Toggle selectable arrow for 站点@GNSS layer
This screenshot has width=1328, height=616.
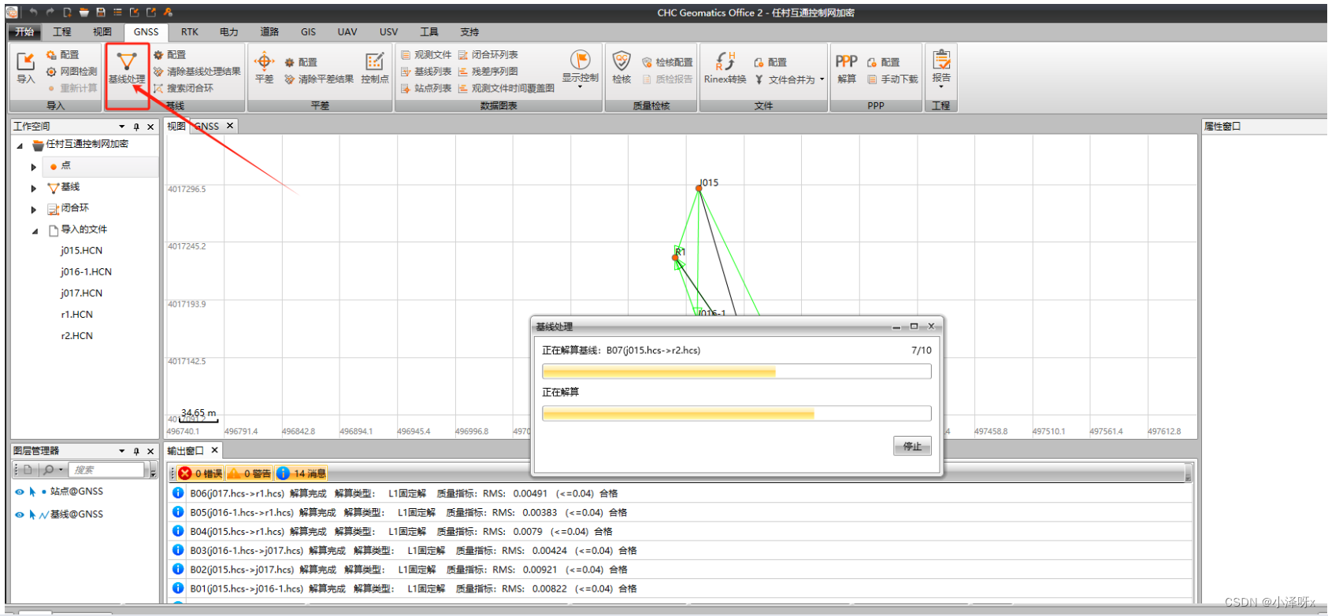(32, 492)
